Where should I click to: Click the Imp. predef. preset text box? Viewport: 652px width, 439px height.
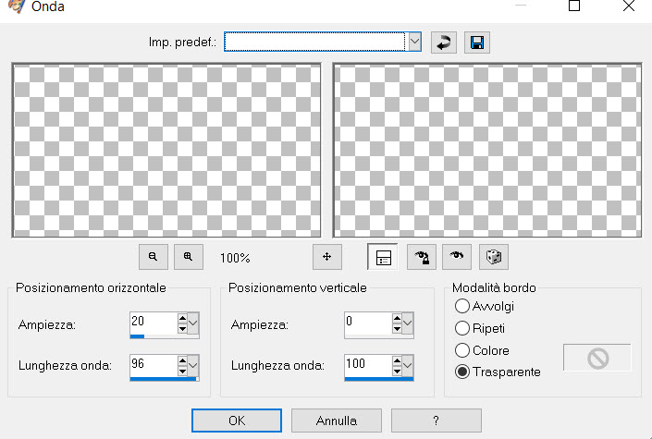pyautogui.click(x=314, y=42)
